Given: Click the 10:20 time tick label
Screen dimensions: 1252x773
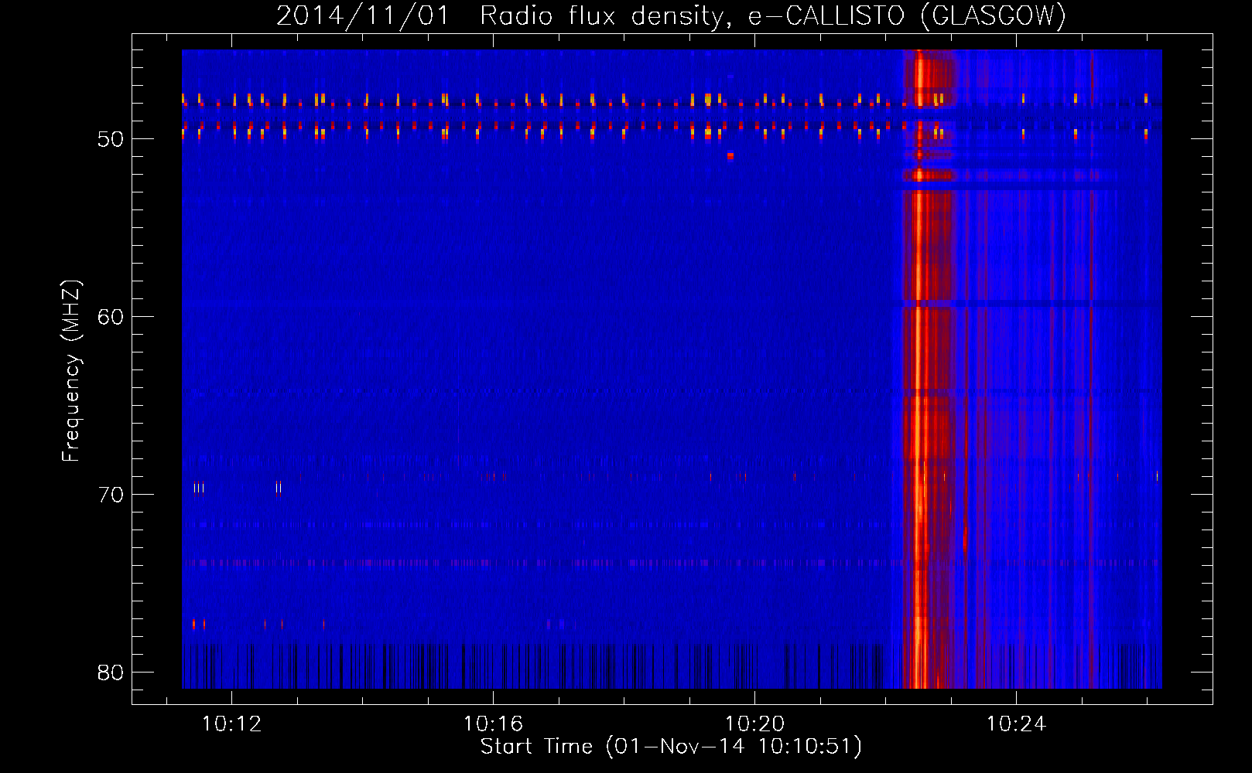Looking at the screenshot, I should point(754,724).
